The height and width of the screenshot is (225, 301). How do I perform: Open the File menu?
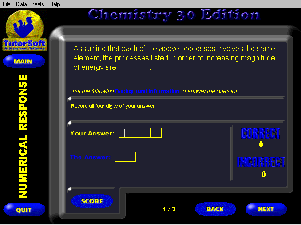[x=7, y=4]
